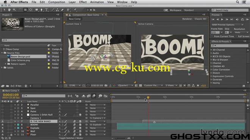Open the Composition menu
This screenshot has height=140, width=250.
pyautogui.click(x=56, y=2)
